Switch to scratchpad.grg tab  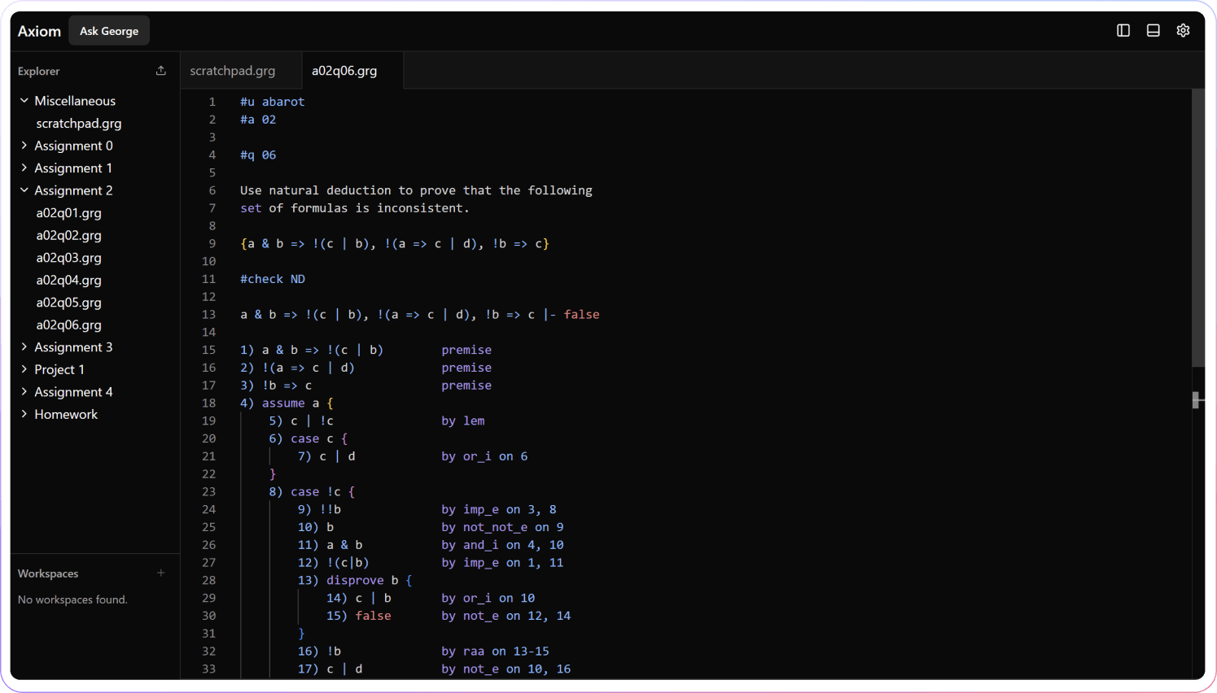[233, 71]
